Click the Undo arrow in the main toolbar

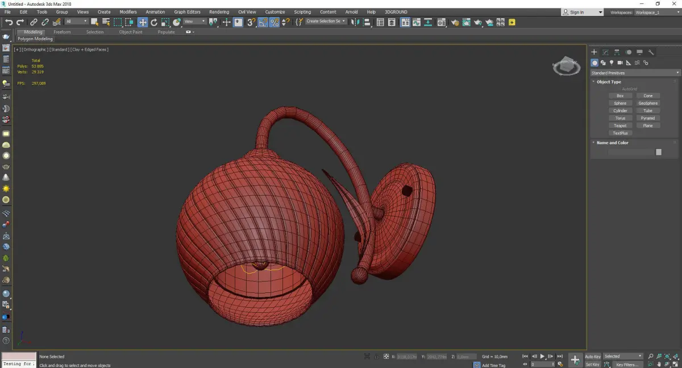pos(9,22)
